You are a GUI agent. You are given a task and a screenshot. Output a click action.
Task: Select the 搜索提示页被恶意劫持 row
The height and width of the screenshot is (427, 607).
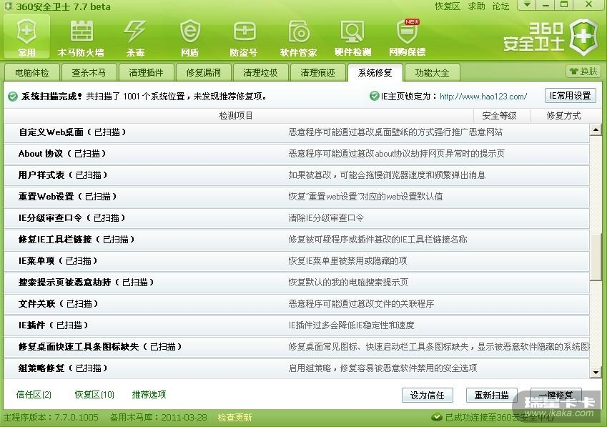click(297, 283)
